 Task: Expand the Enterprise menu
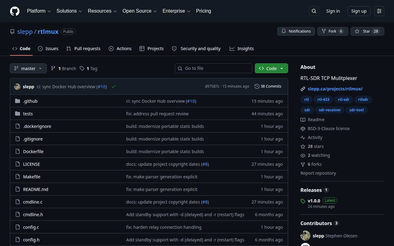pyautogui.click(x=176, y=11)
